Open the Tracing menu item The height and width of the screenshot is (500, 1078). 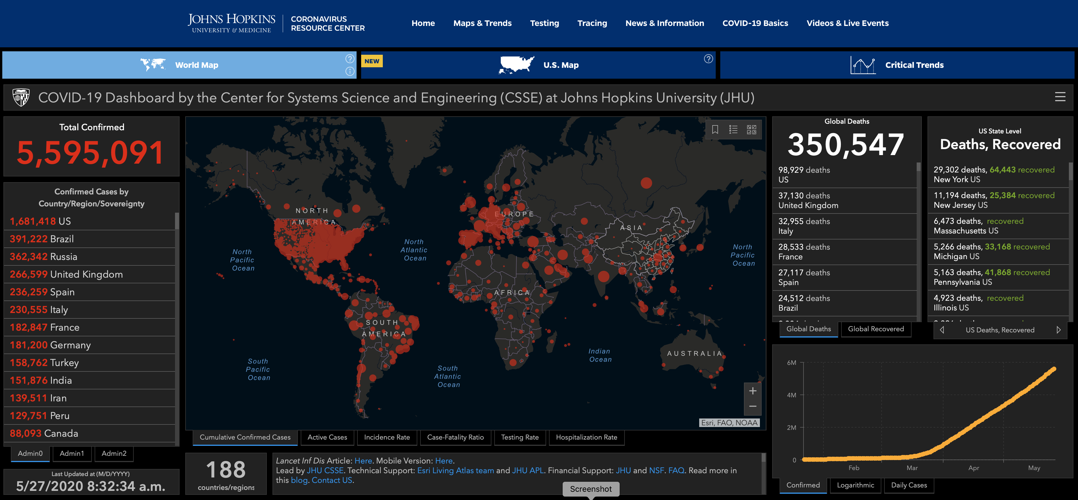point(592,23)
